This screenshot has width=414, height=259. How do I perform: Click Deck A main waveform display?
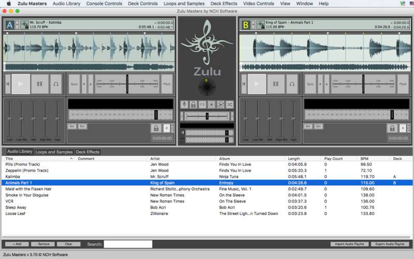coord(89,48)
